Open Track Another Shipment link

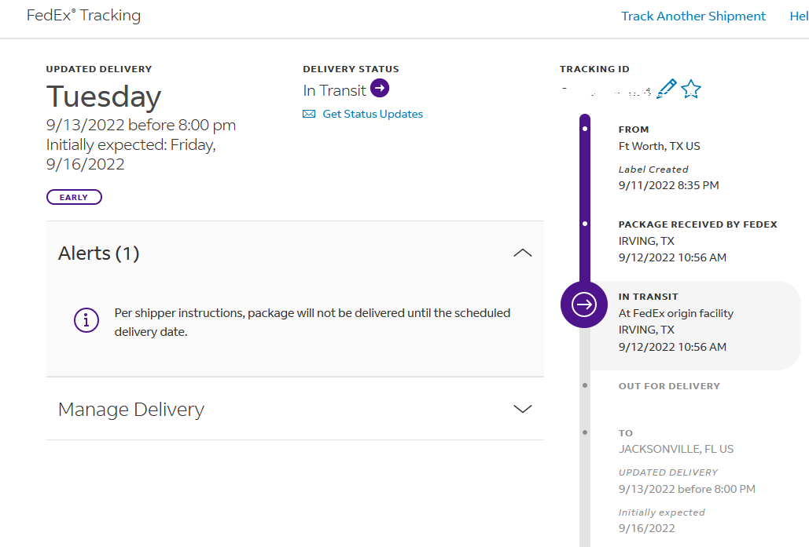(693, 16)
